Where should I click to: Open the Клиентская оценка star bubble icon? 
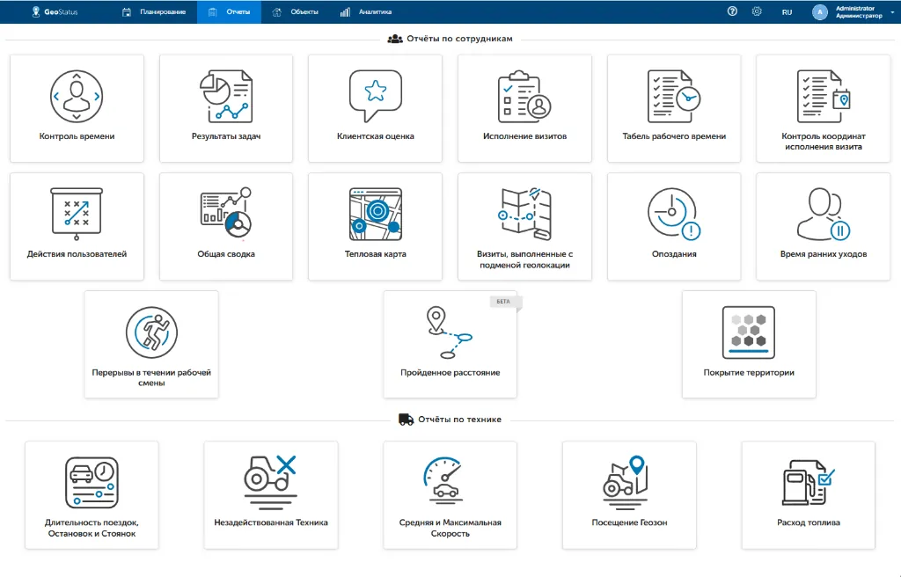375,96
